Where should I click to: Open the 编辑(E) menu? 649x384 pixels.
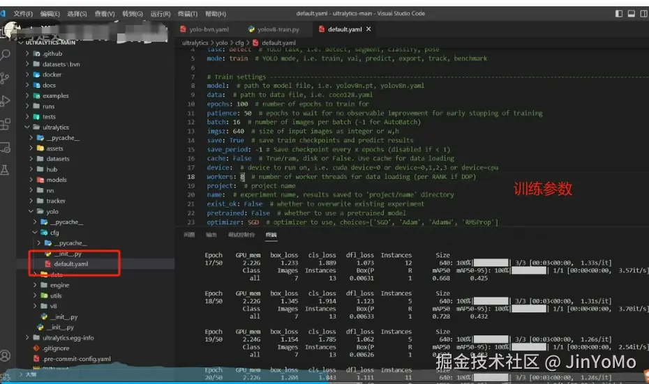(50, 14)
